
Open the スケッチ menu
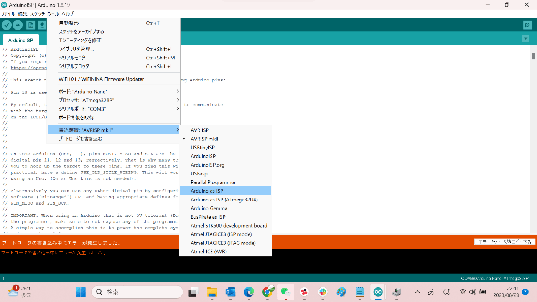tap(38, 13)
